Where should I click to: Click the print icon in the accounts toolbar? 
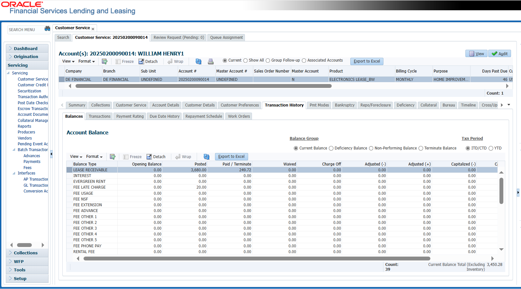pos(211,61)
